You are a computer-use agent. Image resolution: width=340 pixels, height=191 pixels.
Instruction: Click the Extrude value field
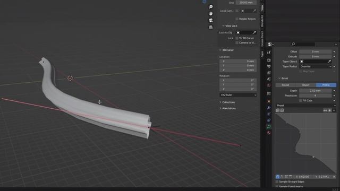tap(315, 57)
